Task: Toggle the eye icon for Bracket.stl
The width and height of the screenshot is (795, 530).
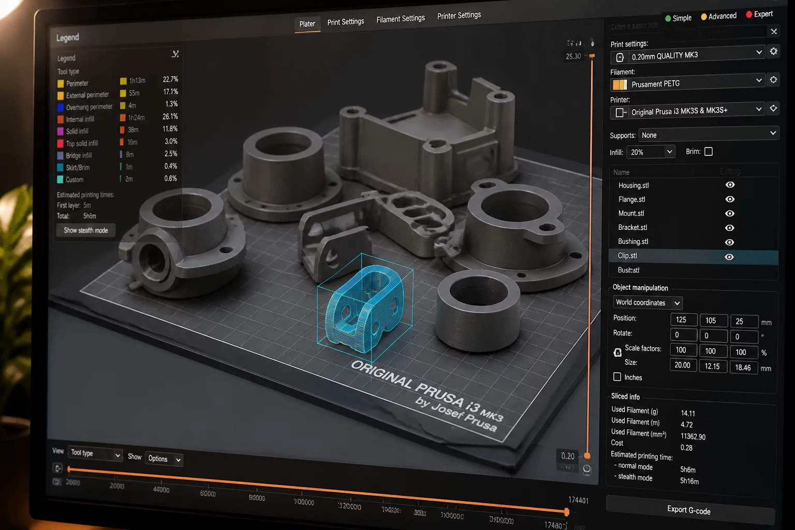Action: (x=730, y=228)
